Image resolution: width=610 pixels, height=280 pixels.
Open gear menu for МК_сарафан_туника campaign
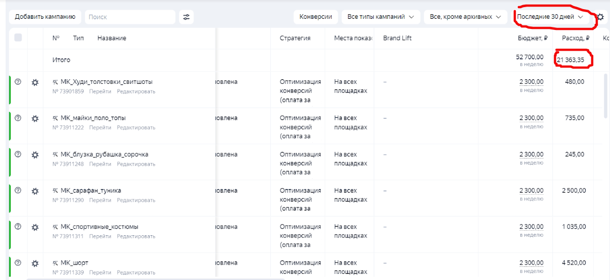point(35,191)
